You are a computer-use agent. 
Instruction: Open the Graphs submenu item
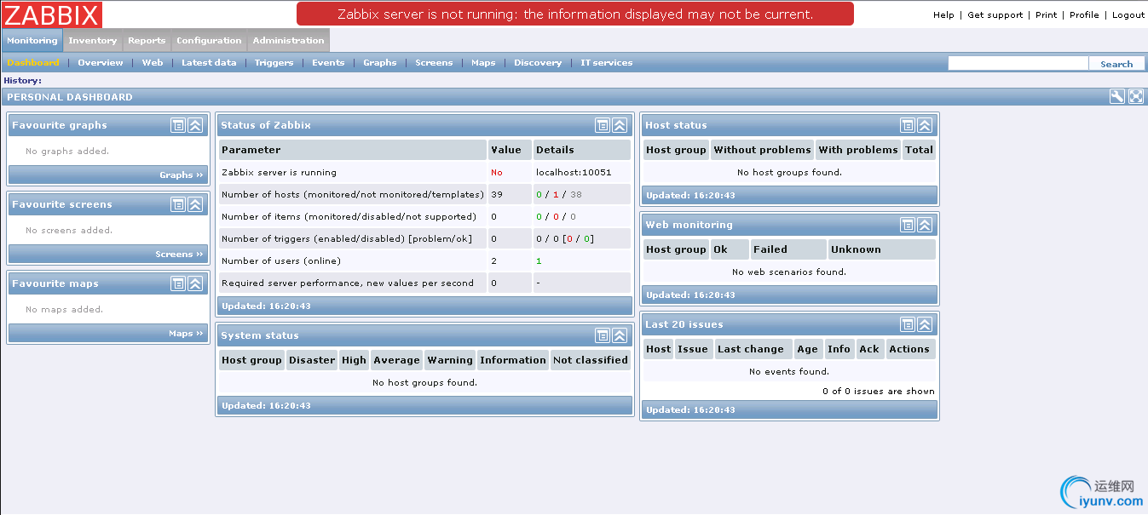click(x=380, y=63)
